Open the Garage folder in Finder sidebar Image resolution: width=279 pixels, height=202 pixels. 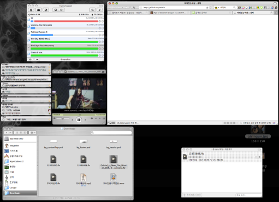20,188
